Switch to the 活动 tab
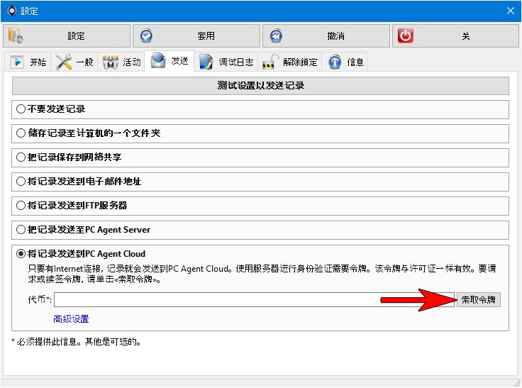Screen dimensions: 522x388 (x=121, y=62)
